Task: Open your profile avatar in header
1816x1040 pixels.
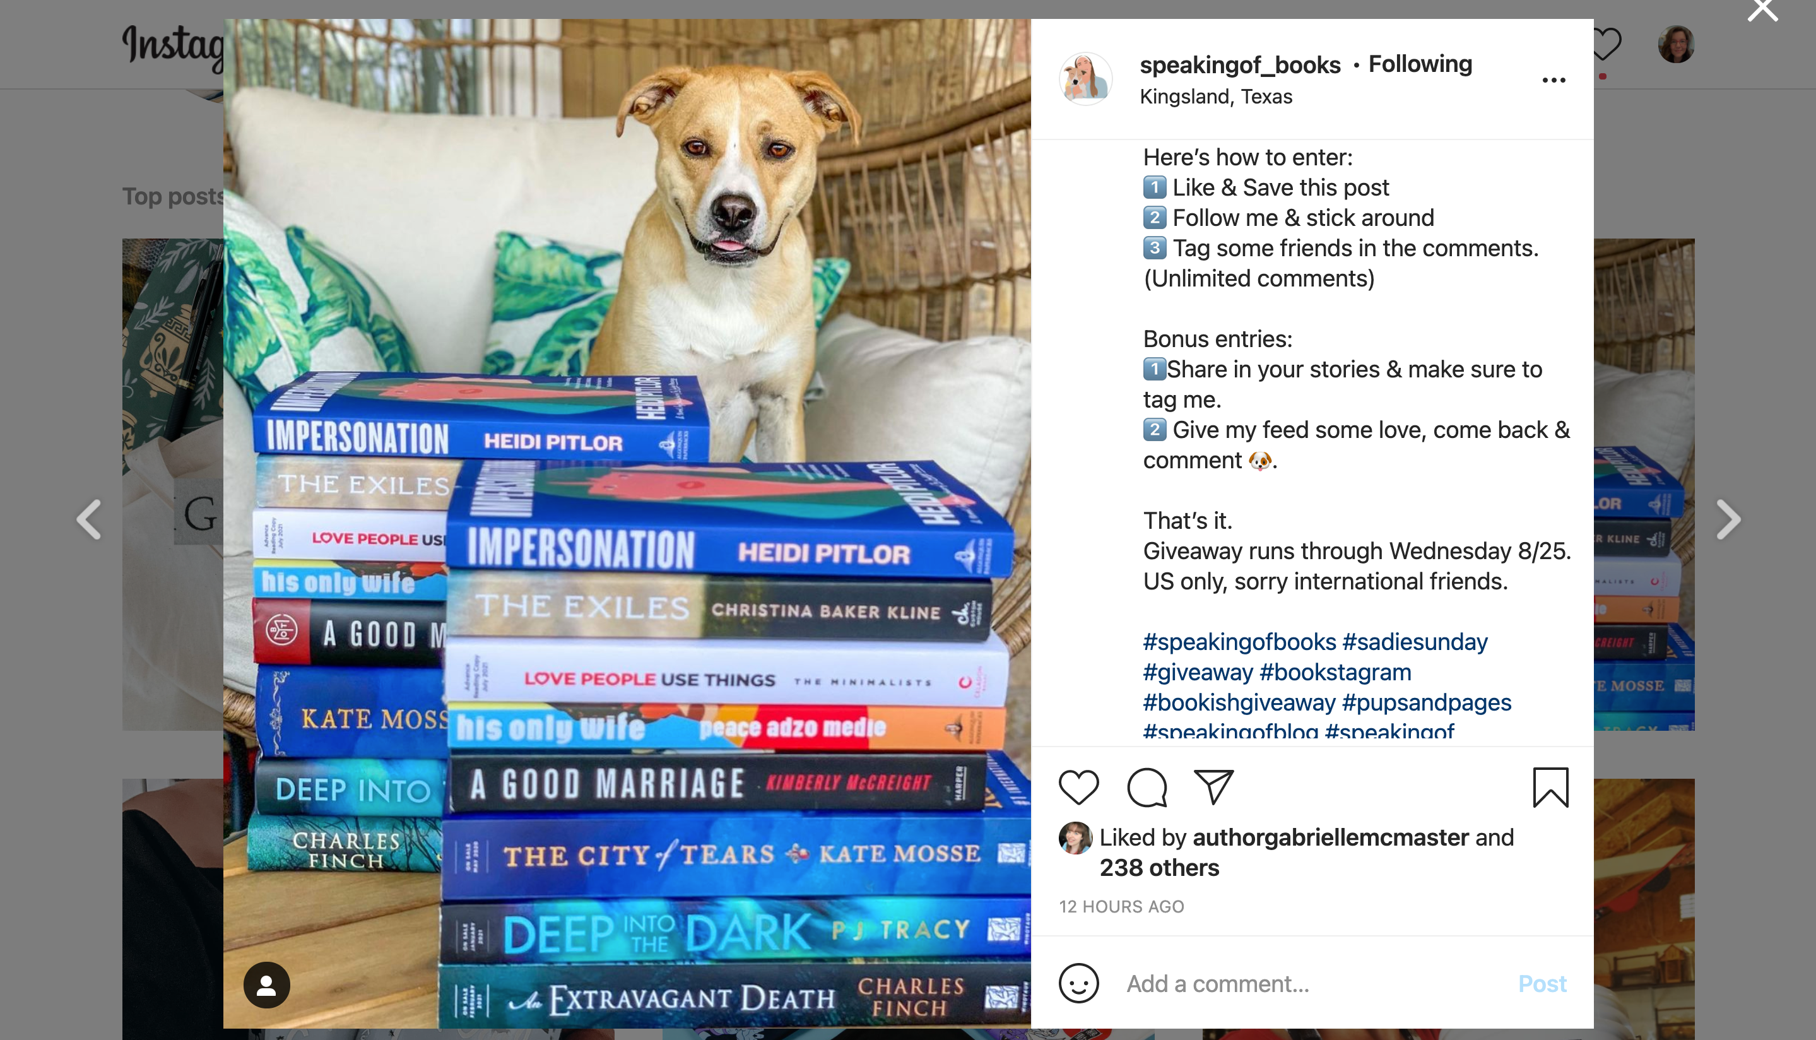Action: click(1675, 44)
